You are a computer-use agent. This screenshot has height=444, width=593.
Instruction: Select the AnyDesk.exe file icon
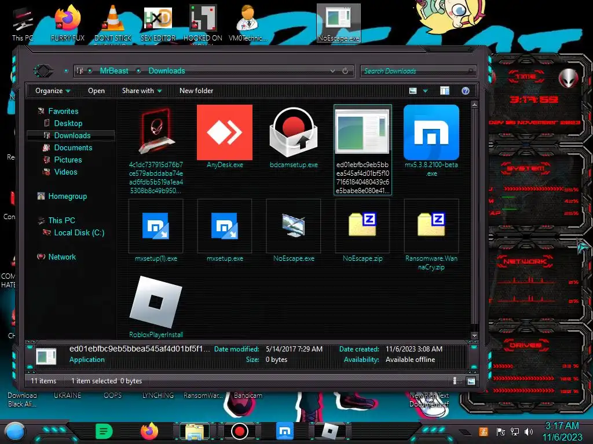[225, 132]
